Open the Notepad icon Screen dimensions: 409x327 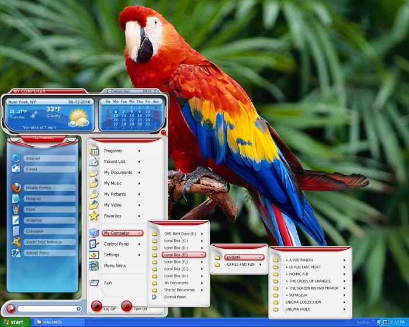16,199
